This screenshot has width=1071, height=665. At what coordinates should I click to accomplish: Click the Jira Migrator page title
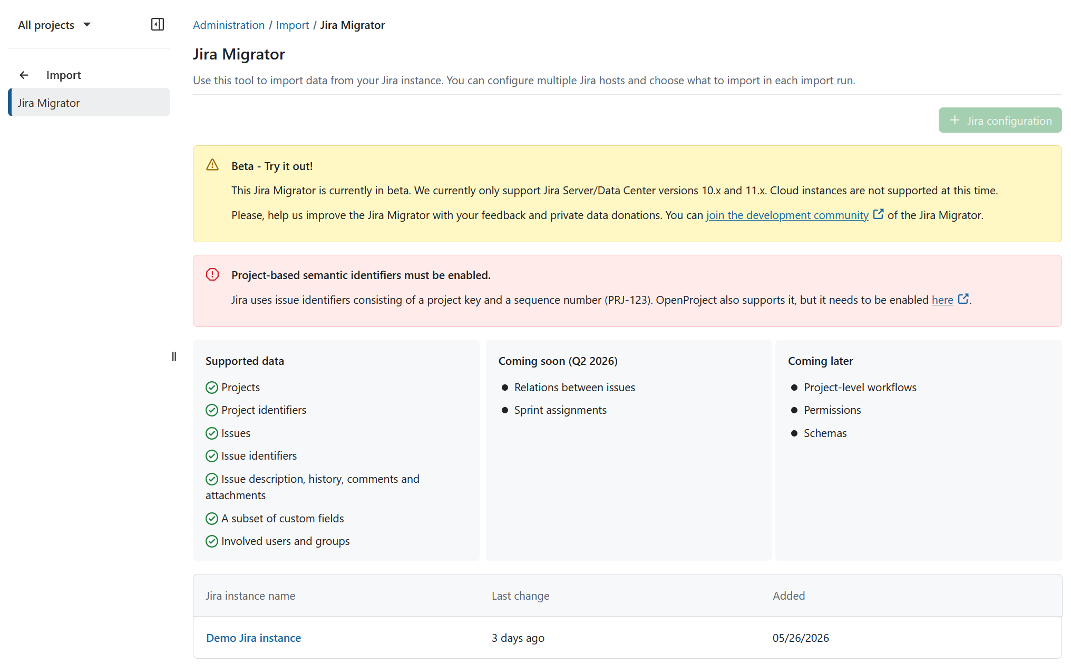(x=239, y=54)
